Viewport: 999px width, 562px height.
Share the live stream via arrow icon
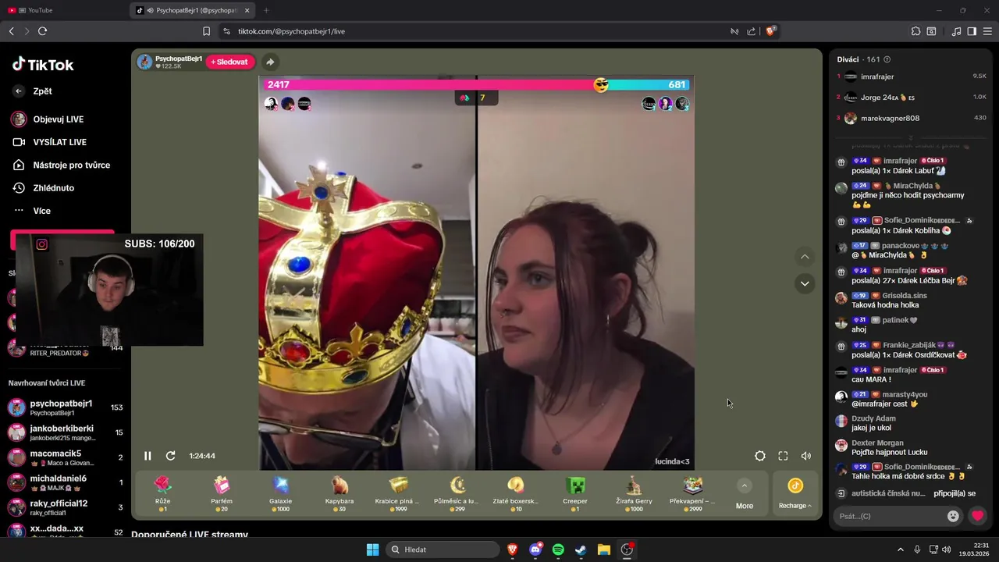coord(270,62)
